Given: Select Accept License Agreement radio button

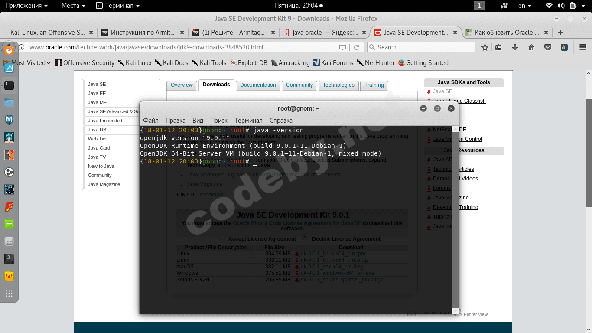Looking at the screenshot, I should (222, 238).
